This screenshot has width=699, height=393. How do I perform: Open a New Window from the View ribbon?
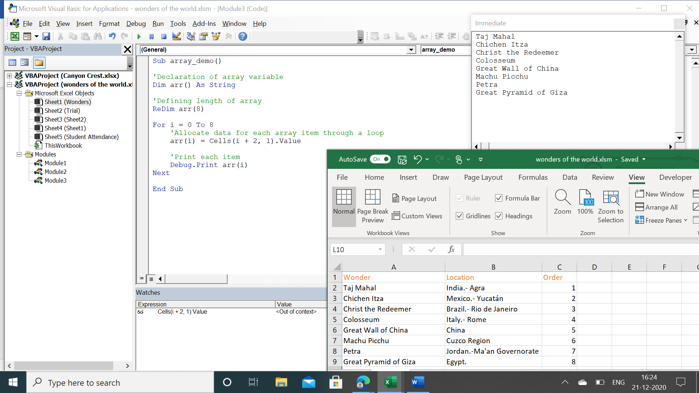[660, 194]
